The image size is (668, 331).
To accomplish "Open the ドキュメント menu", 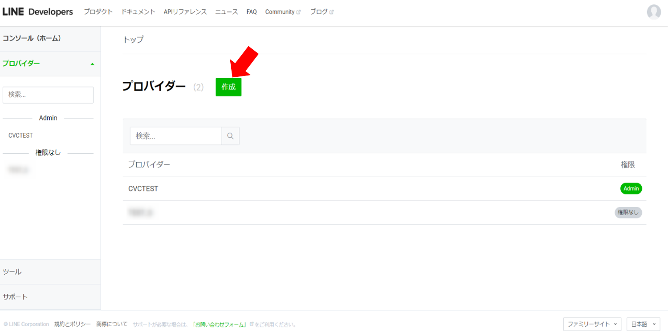I will [x=138, y=12].
